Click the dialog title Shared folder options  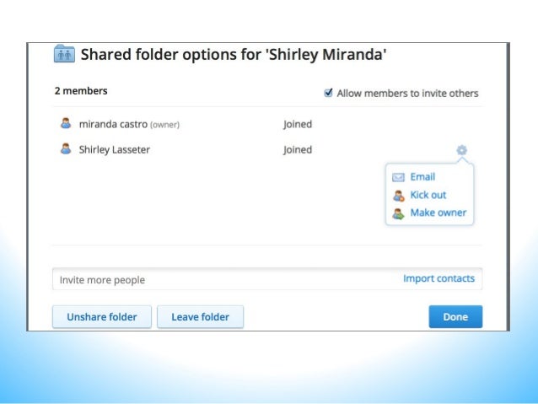pos(234,55)
